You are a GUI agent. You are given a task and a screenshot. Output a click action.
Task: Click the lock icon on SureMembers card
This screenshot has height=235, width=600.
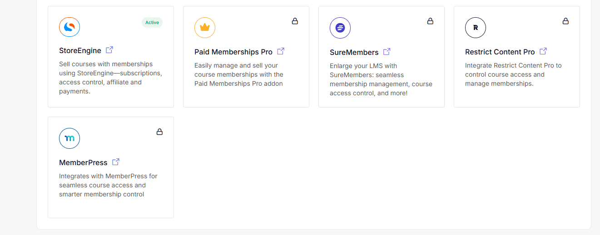(x=430, y=21)
